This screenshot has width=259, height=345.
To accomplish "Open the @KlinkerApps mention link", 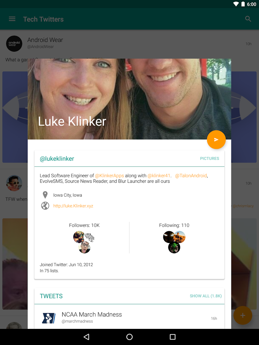I will coord(109,176).
